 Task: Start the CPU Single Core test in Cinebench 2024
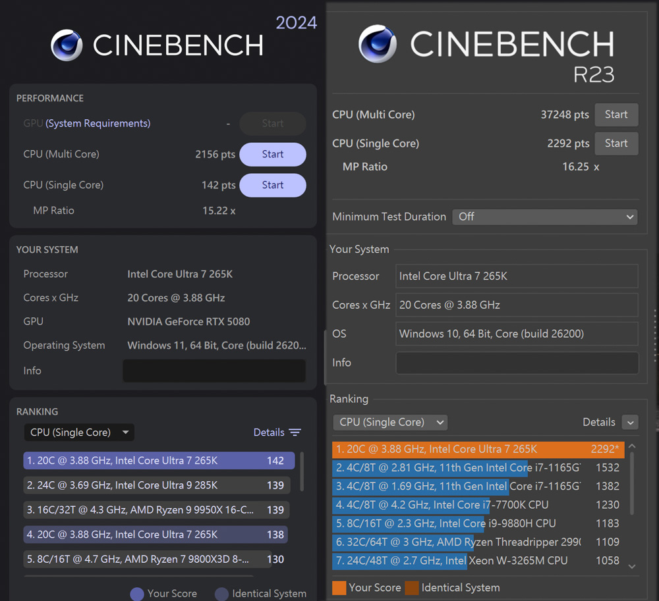272,186
